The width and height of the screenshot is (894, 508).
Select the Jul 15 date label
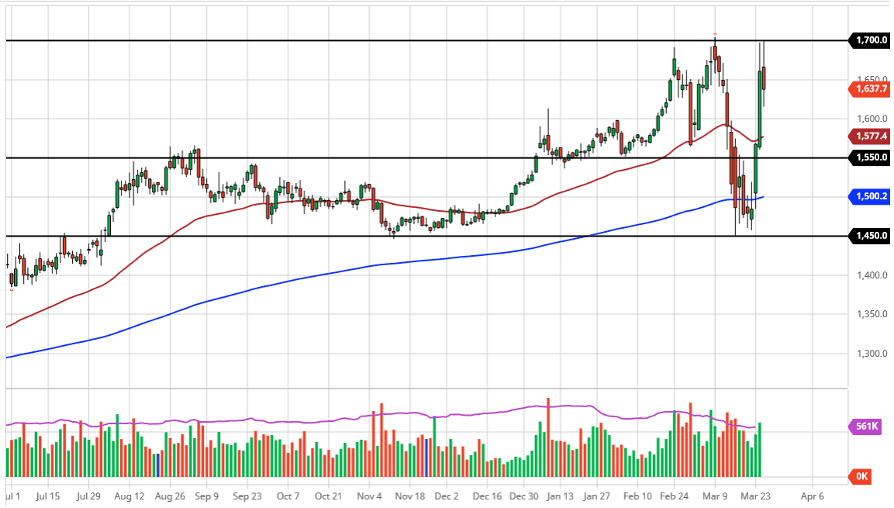(47, 495)
